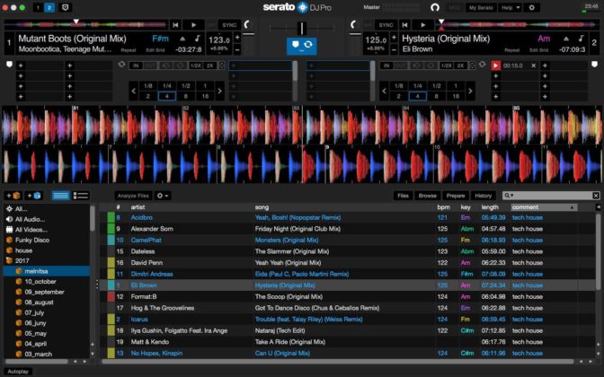
Task: Add a new crate with the orange crate icon
Action: pyautogui.click(x=13, y=196)
